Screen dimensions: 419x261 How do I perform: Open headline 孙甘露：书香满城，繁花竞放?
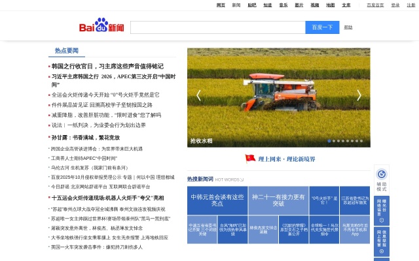tap(86, 138)
